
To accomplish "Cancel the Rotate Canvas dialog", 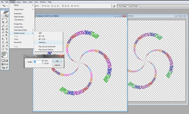I will point(57,65).
